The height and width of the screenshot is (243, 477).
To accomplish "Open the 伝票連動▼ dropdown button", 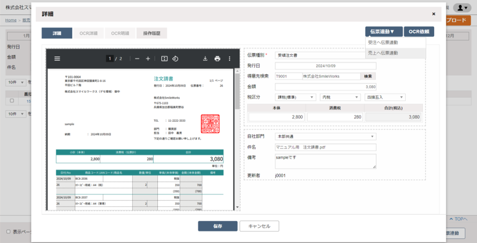I will 384,32.
